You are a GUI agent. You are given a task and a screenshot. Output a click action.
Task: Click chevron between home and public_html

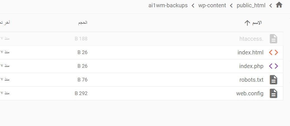pos(270,5)
